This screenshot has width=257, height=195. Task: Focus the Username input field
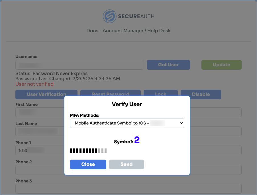79,65
